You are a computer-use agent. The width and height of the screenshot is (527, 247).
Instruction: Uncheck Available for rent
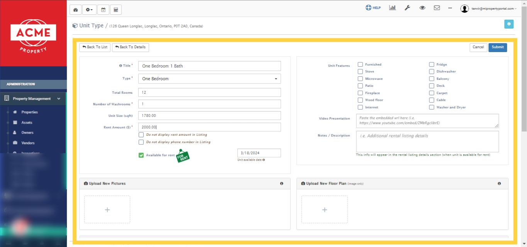point(141,155)
